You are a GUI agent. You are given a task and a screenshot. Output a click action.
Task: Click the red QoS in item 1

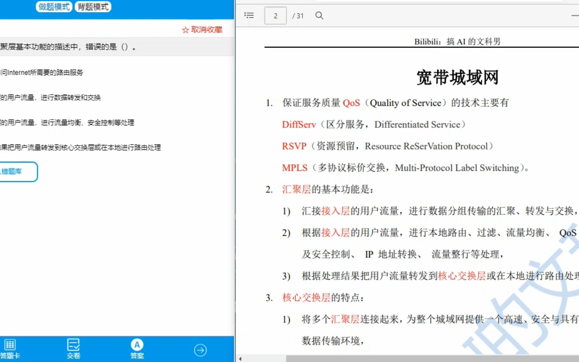(x=351, y=103)
